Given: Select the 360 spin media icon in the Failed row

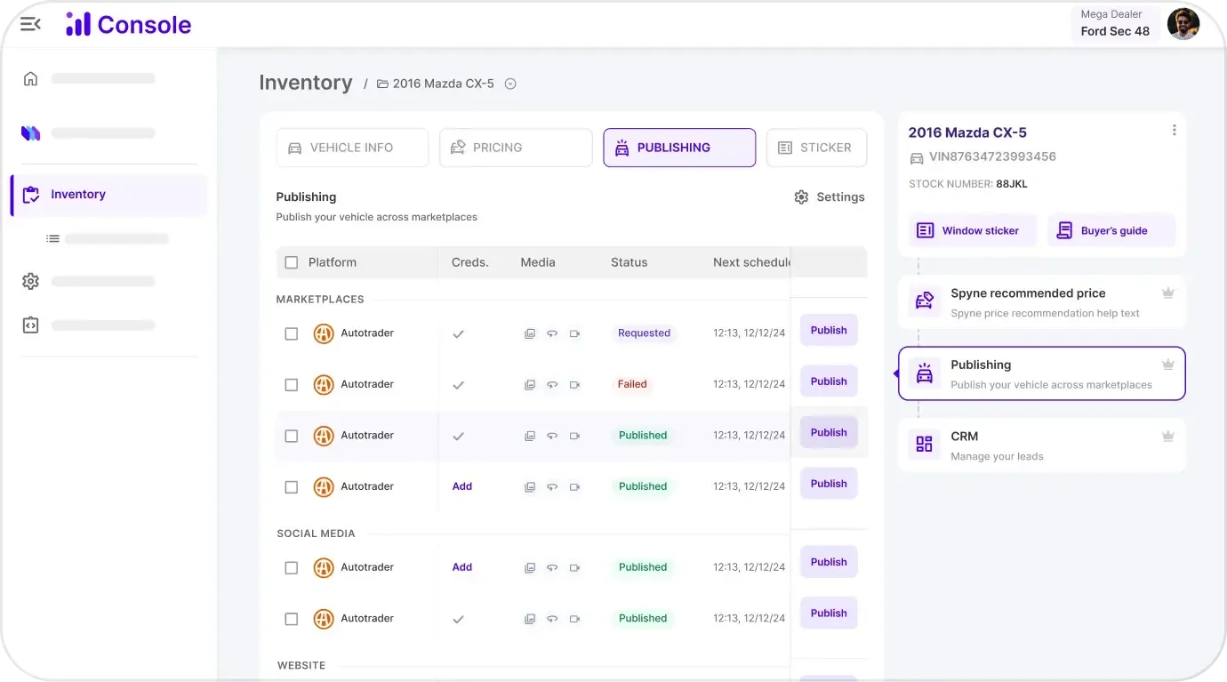Looking at the screenshot, I should click(552, 384).
